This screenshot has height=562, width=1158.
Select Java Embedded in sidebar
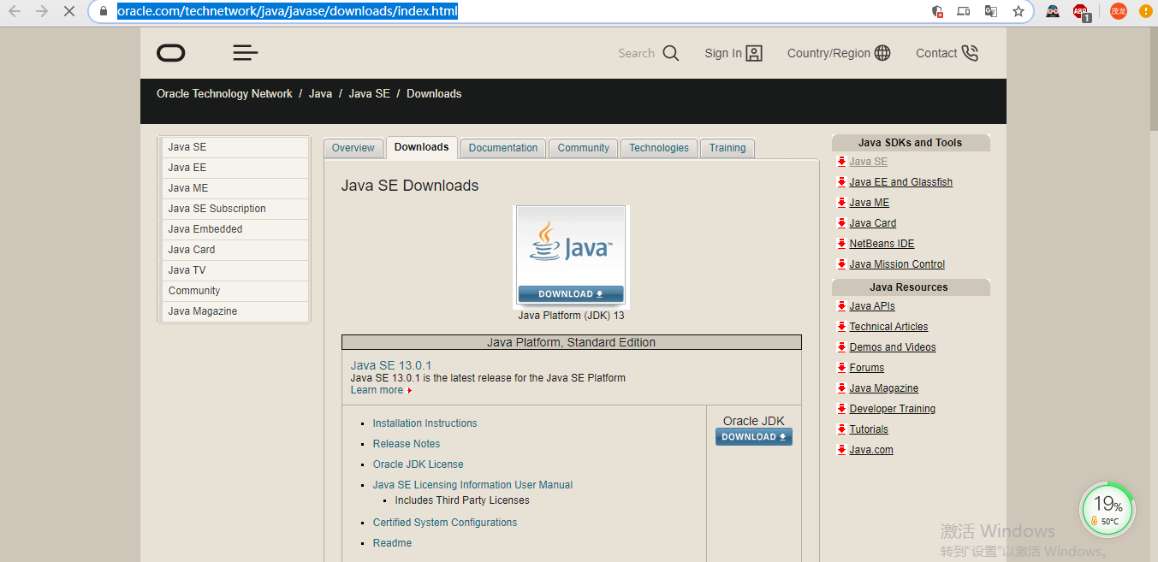[x=235, y=229]
